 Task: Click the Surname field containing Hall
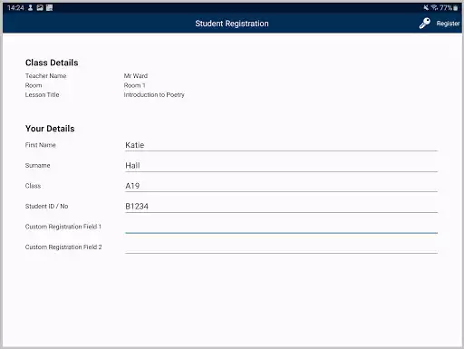click(281, 166)
